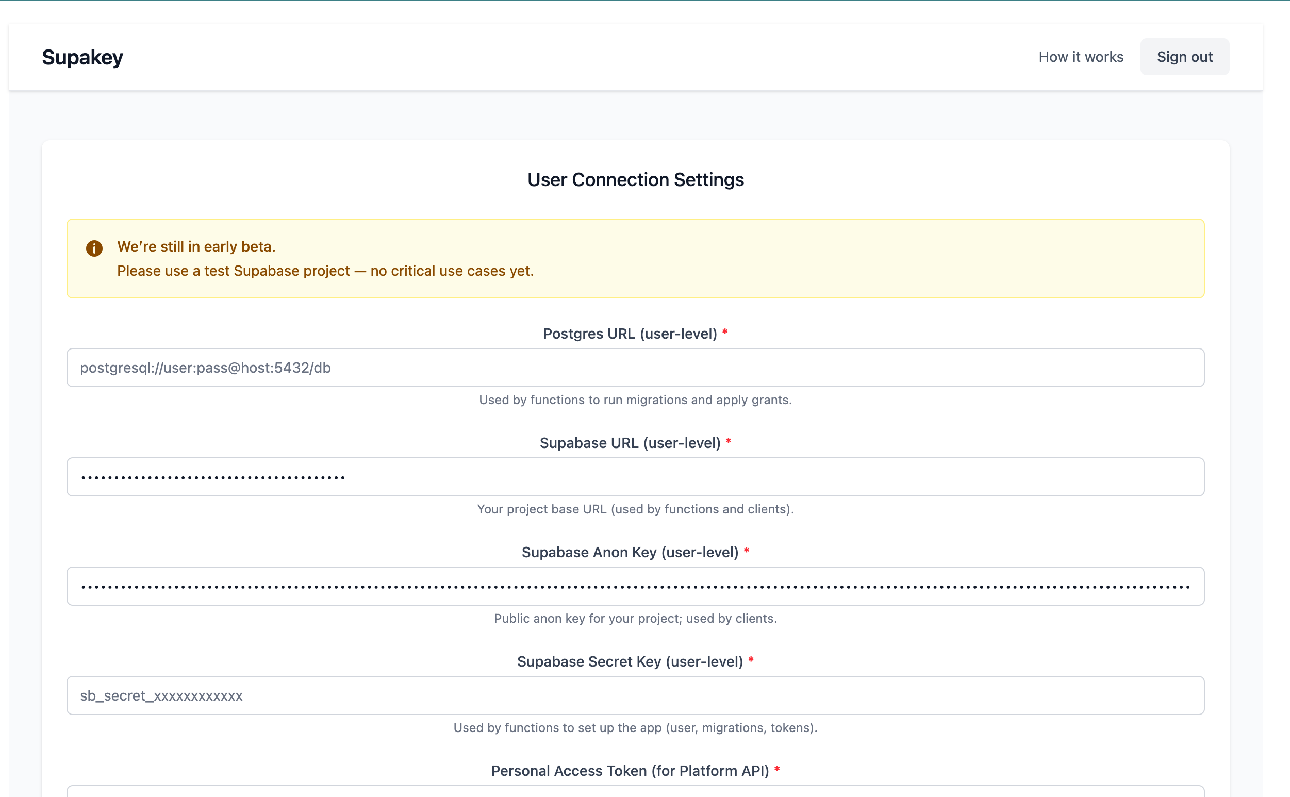Screen dimensions: 1290x797
Task: Focus the Supabase Secret Key field
Action: 635,696
